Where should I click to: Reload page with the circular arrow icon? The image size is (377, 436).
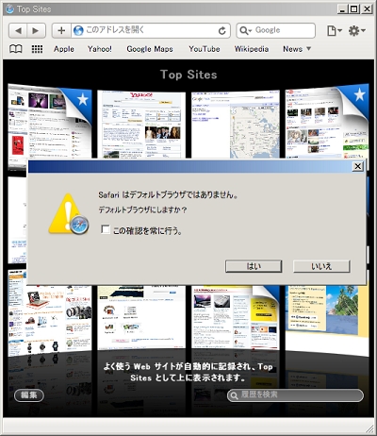tap(221, 30)
